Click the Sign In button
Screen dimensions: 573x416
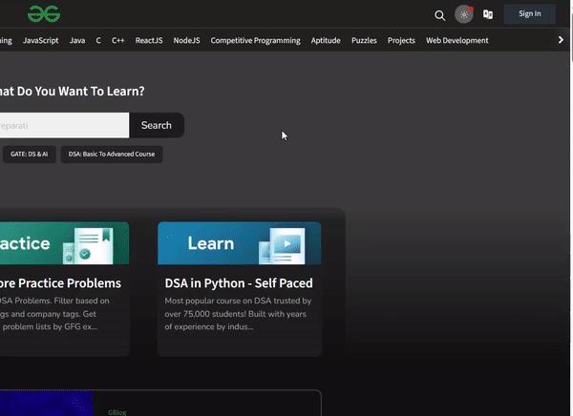click(529, 14)
